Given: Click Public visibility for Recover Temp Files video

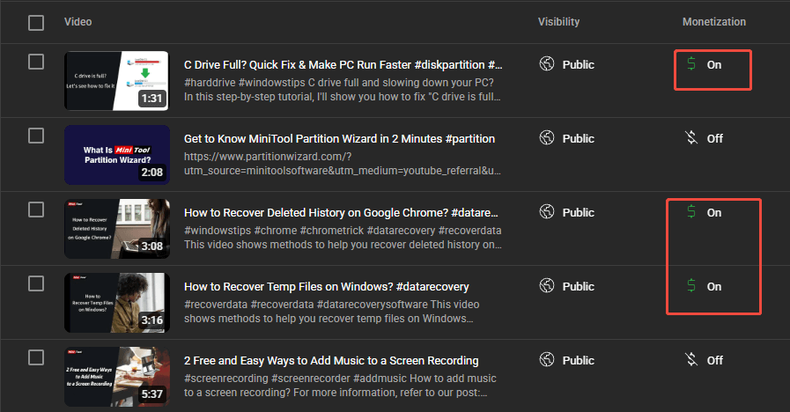Looking at the screenshot, I should (x=579, y=287).
